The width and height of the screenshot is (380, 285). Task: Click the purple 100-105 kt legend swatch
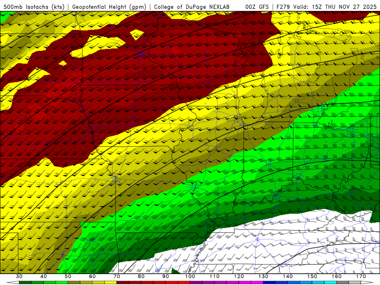196,283
